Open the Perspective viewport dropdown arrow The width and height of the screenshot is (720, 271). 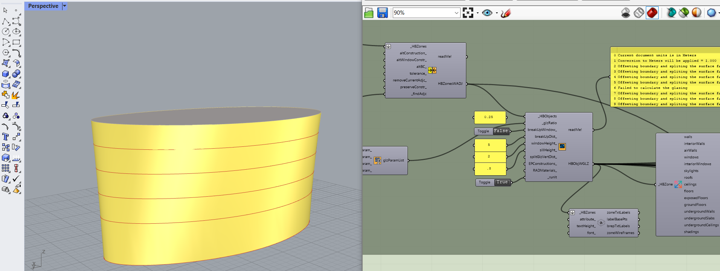pyautogui.click(x=64, y=6)
